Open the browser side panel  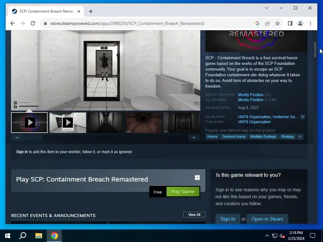(x=290, y=23)
